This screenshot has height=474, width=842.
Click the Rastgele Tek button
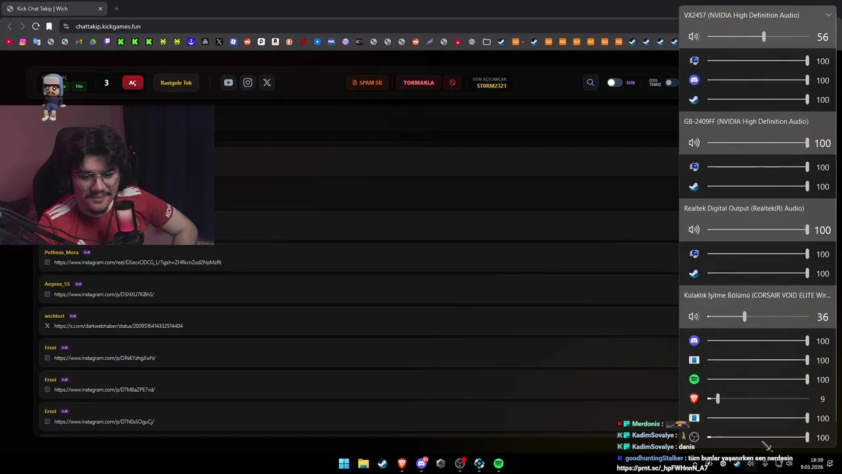(x=176, y=82)
